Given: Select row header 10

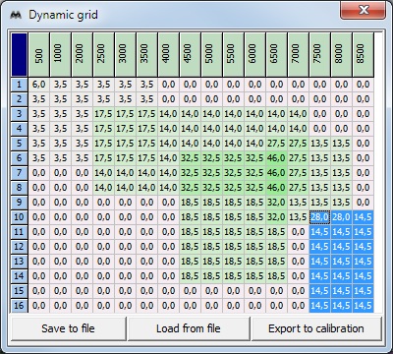Looking at the screenshot, I should (x=20, y=217).
